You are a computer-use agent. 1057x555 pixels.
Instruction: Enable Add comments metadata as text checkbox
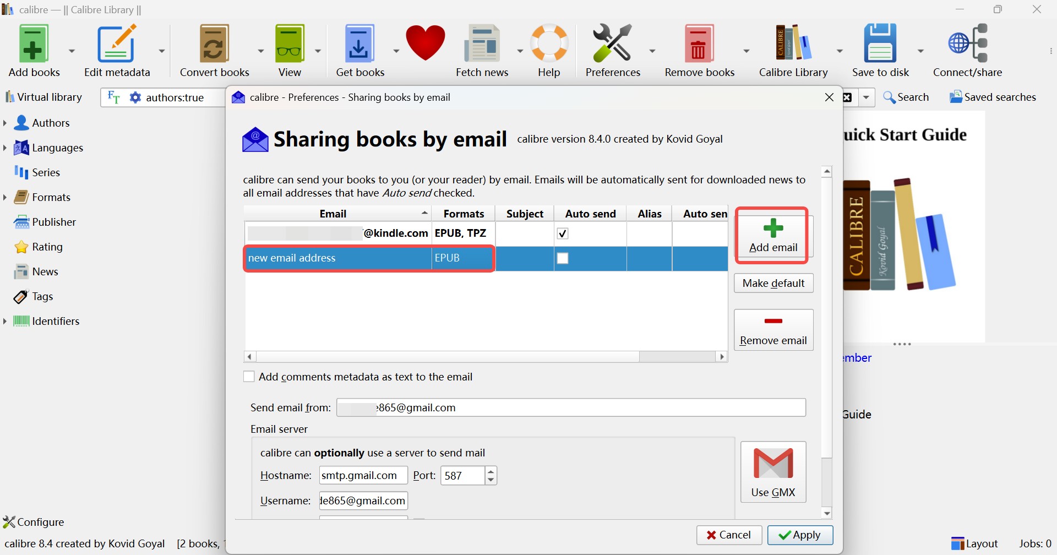tap(249, 377)
